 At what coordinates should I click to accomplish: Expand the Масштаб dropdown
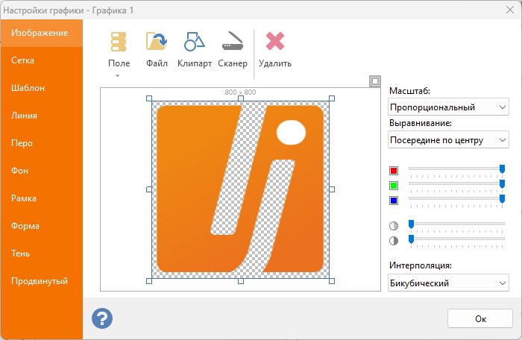pos(448,107)
